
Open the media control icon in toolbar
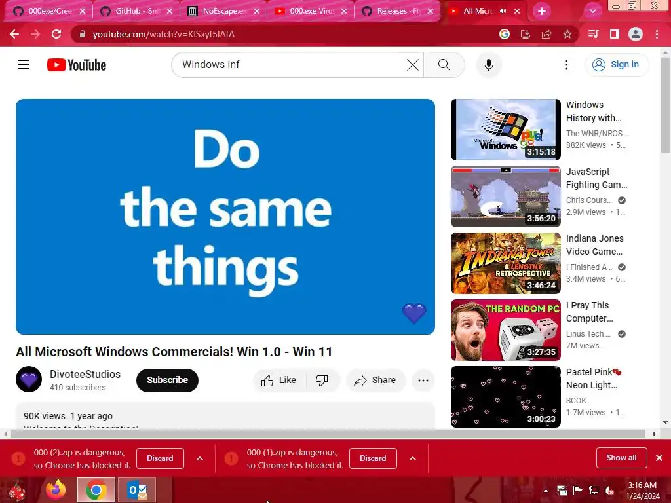click(x=593, y=34)
